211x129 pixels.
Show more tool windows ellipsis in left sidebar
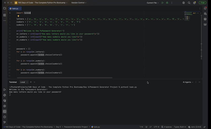pyautogui.click(x=4, y=21)
